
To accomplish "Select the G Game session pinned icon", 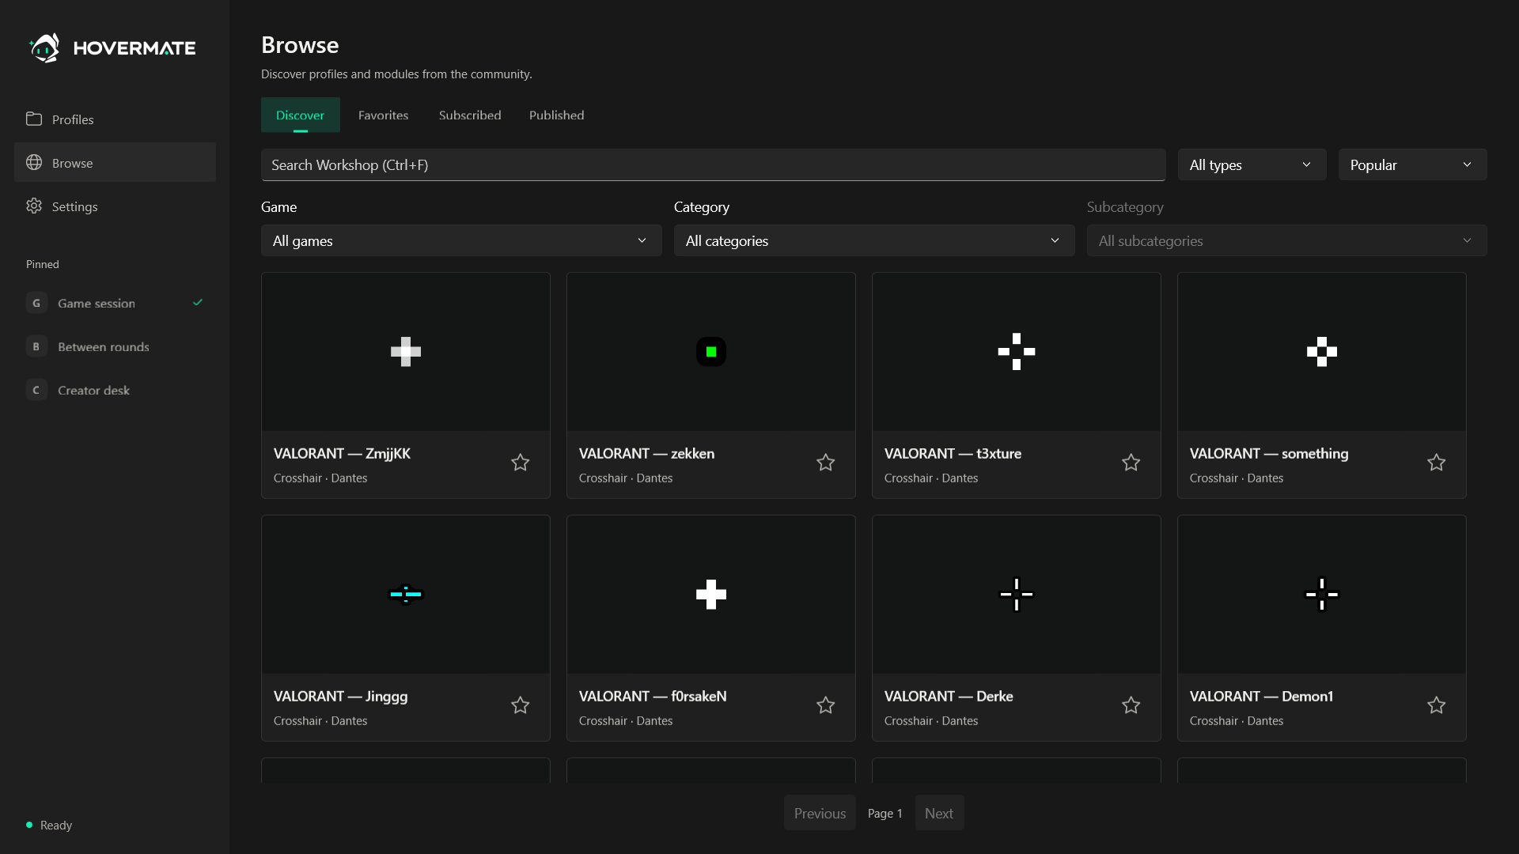I will 36,303.
